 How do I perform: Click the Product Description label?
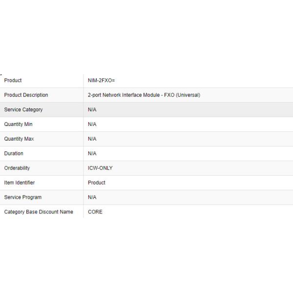[x=26, y=95]
